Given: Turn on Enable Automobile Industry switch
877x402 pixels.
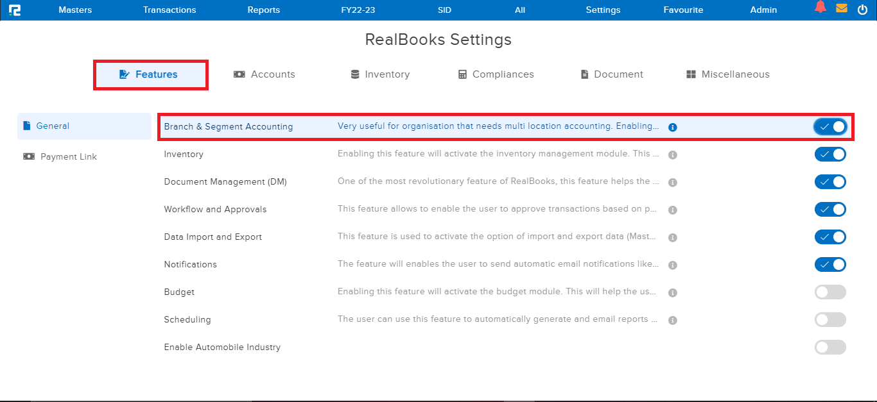Looking at the screenshot, I should [830, 348].
